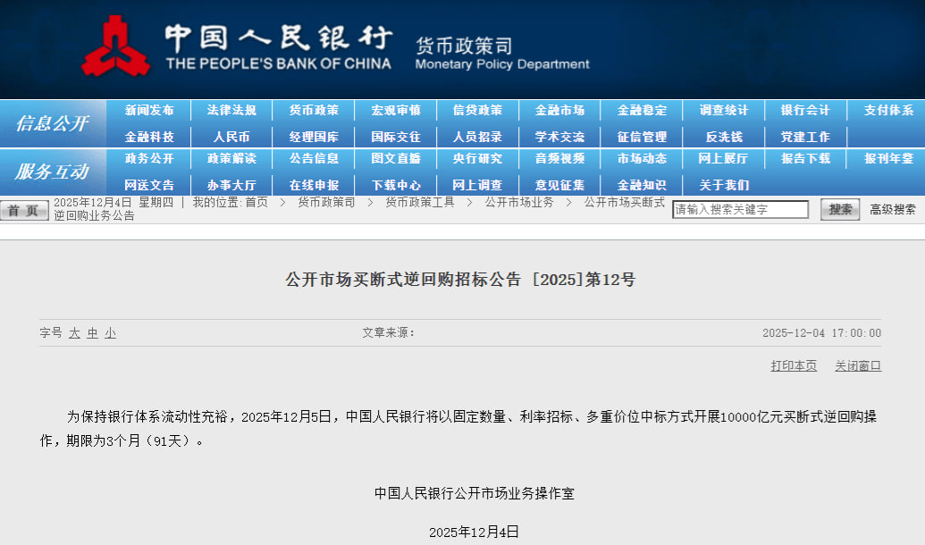
Task: Select 人民币 in navigation
Action: tap(231, 137)
